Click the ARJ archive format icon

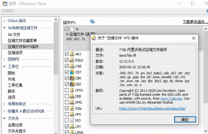[72, 54]
